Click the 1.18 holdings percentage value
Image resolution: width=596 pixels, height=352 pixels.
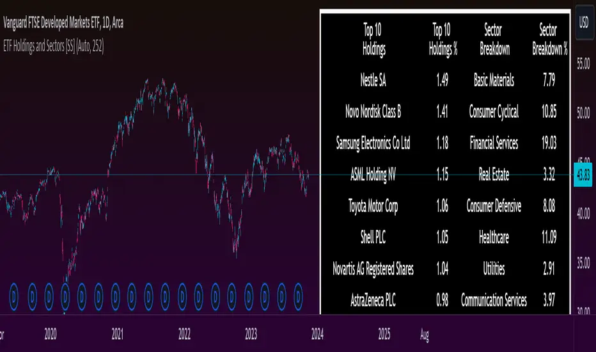[442, 143]
